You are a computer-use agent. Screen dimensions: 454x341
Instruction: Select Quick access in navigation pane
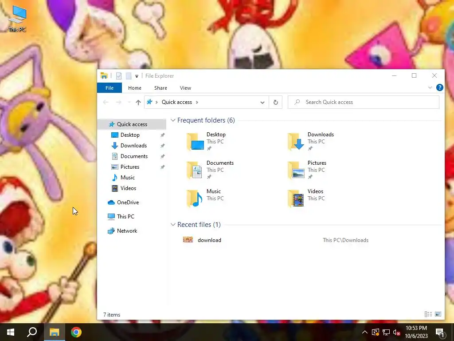[x=132, y=124]
